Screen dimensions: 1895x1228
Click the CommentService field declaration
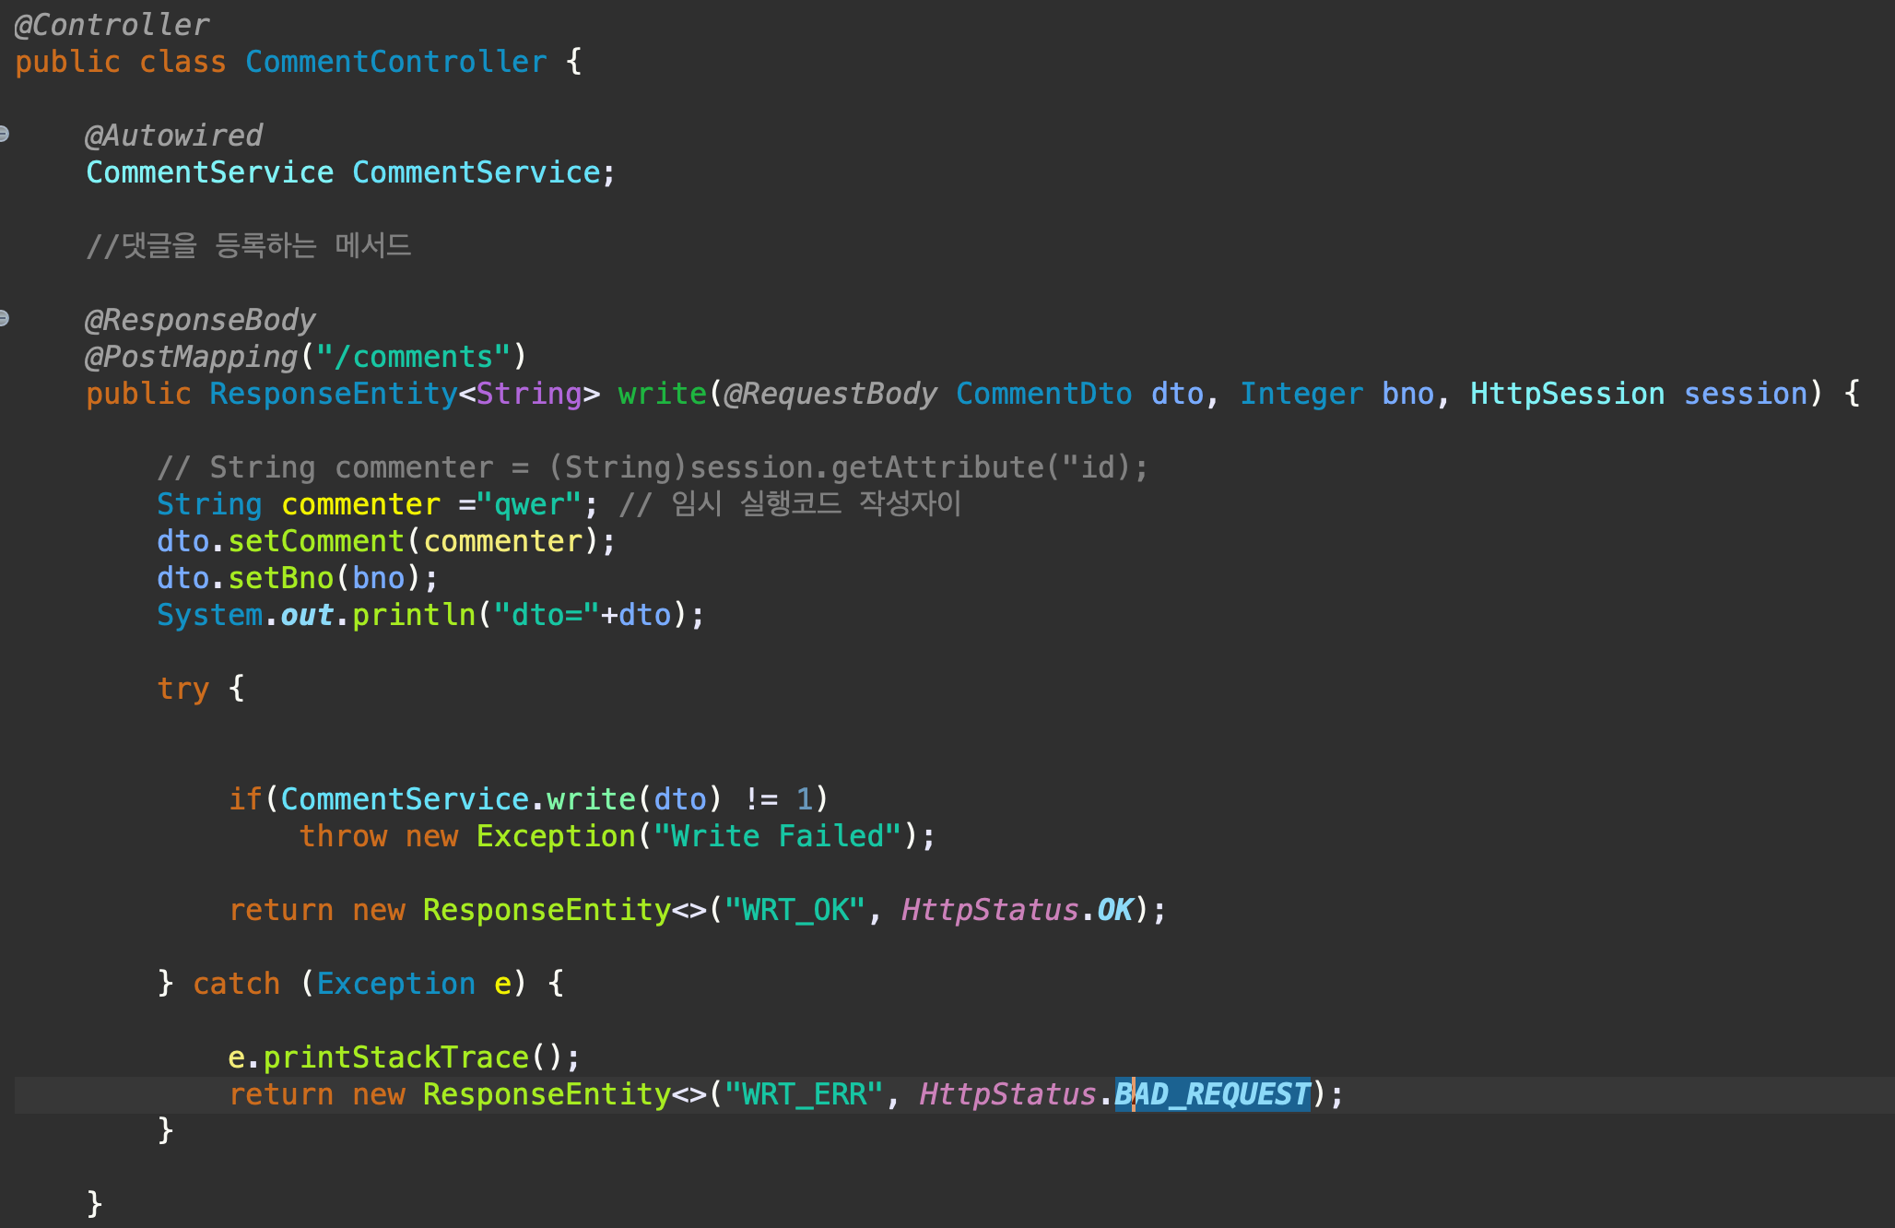[350, 172]
